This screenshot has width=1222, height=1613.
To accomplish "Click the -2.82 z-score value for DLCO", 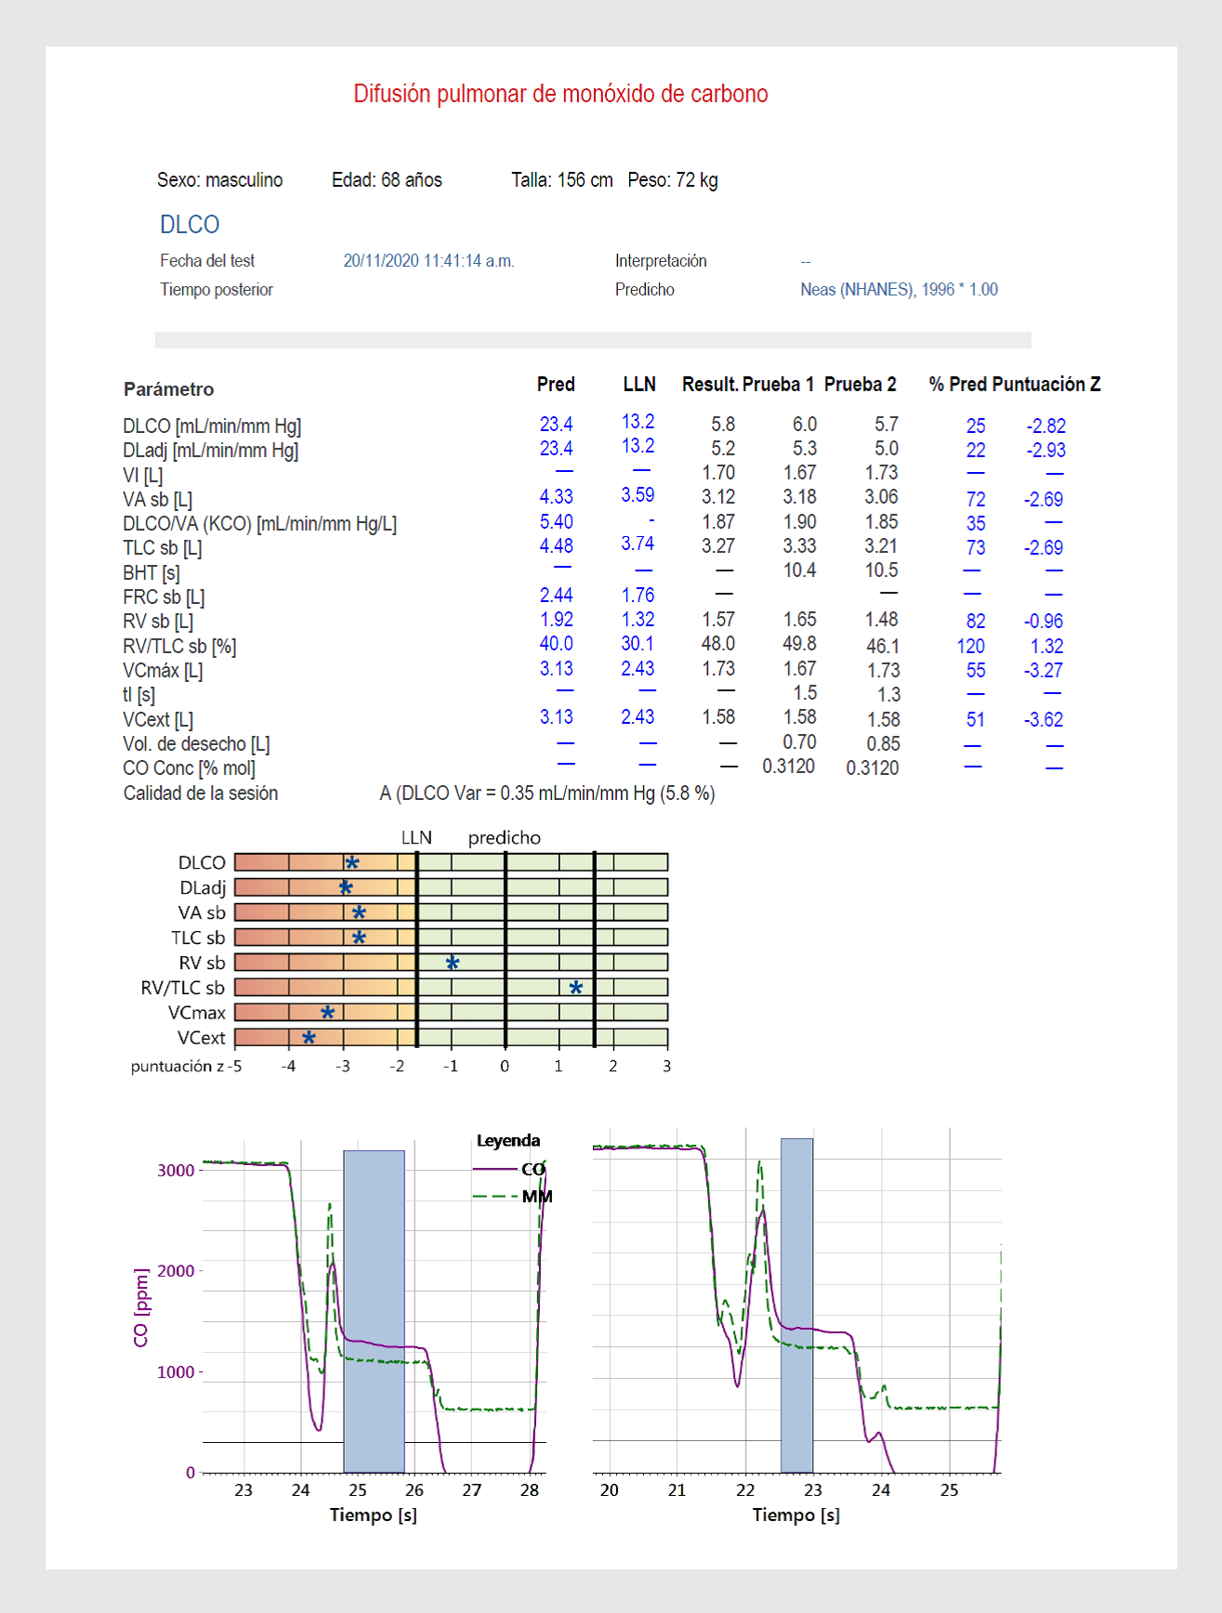I will [1045, 426].
